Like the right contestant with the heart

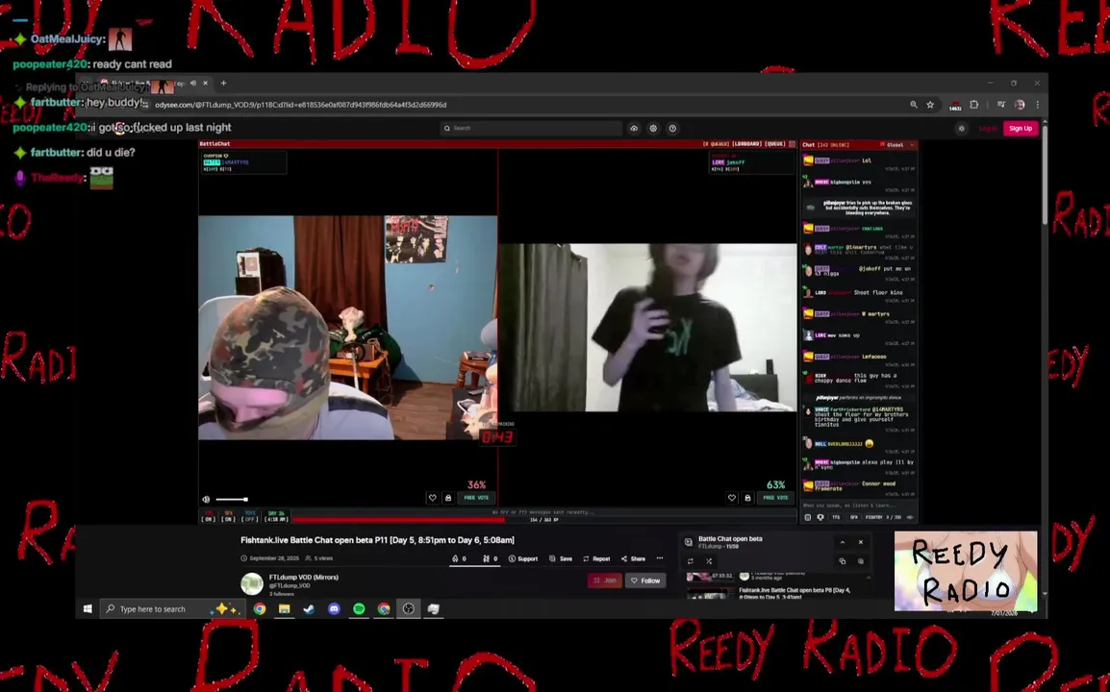[732, 498]
